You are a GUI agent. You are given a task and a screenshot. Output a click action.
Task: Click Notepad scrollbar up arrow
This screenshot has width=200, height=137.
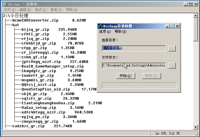(x=195, y=16)
